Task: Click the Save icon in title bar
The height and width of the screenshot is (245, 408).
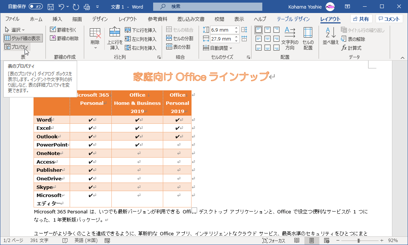Action: pos(51,7)
